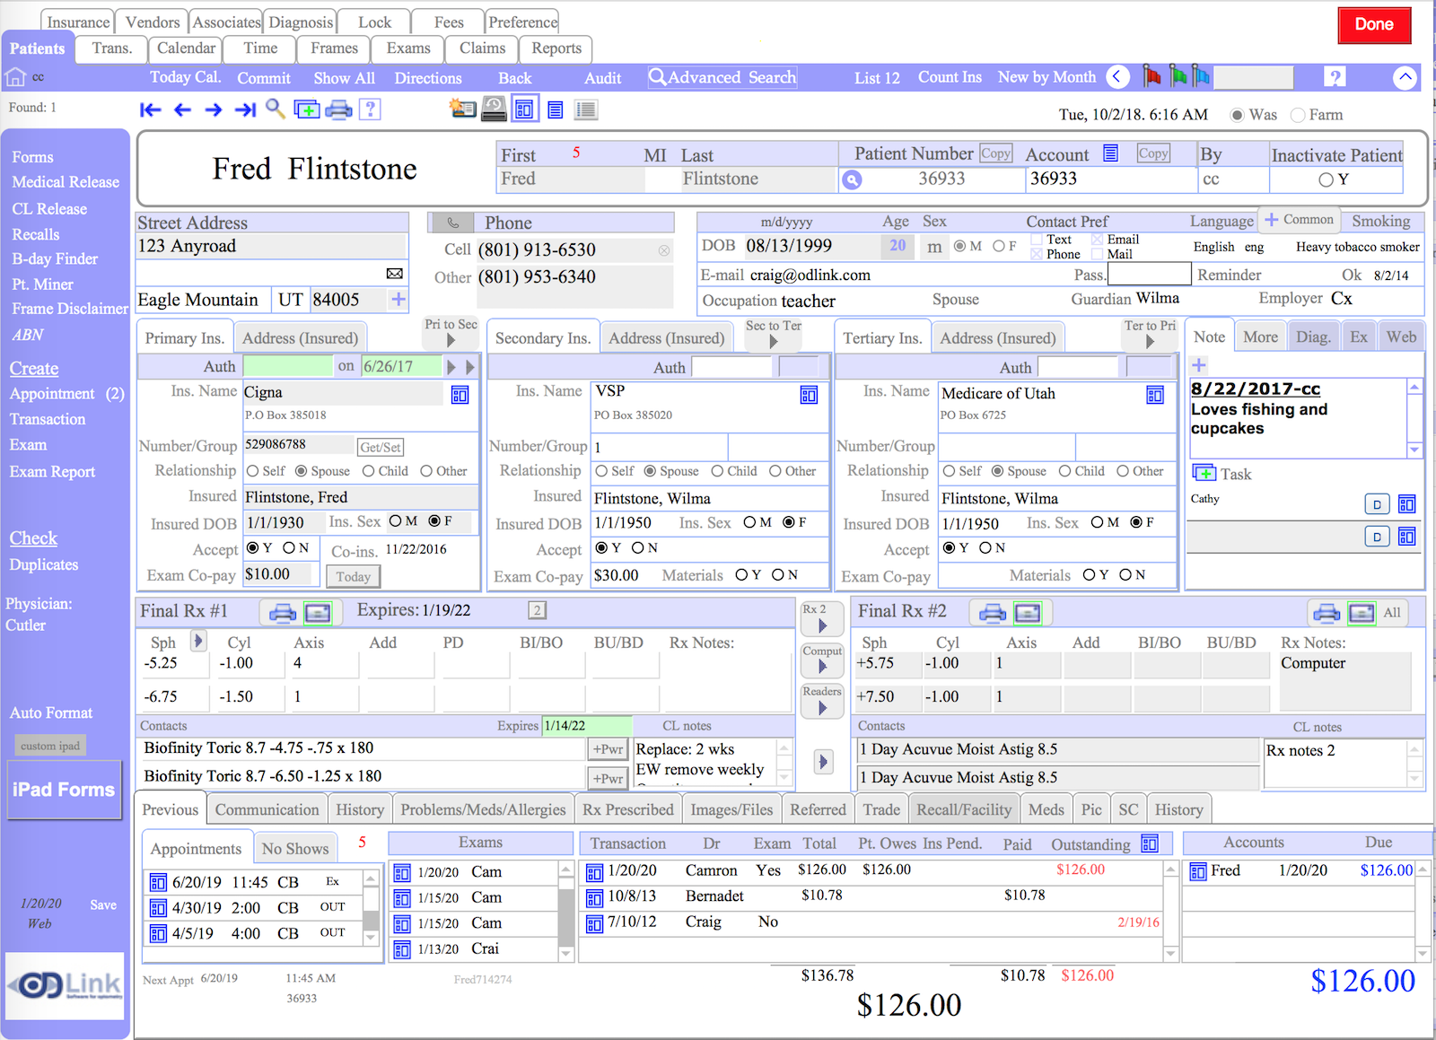Viewport: 1436px width, 1040px height.
Task: Print Final Rx #1 printer icon
Action: 283,613
